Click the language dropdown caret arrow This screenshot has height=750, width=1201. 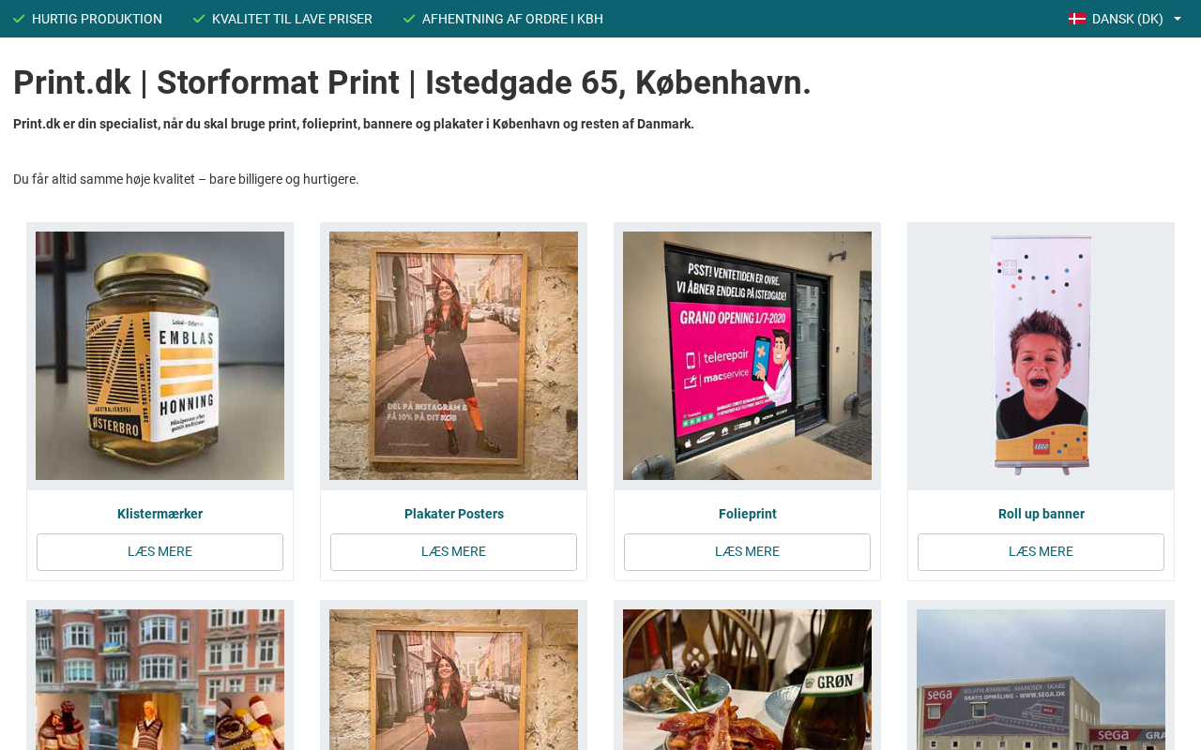1178,19
